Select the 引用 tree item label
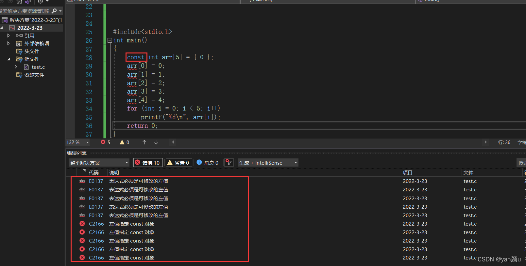The width and height of the screenshot is (526, 266). 29,36
